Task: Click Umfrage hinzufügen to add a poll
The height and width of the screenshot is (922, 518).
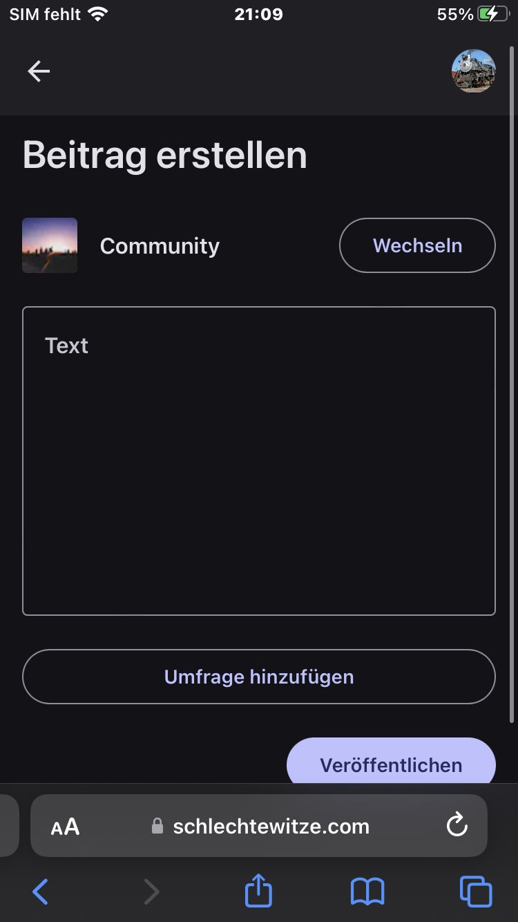Action: tap(259, 677)
